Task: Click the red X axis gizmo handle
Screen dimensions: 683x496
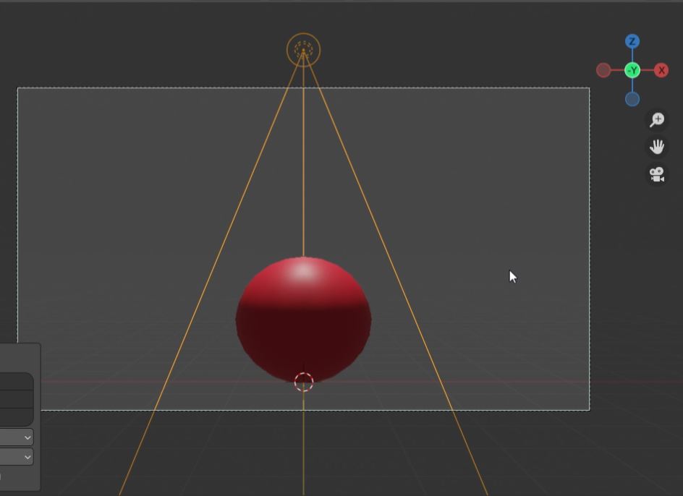Action: pos(661,70)
